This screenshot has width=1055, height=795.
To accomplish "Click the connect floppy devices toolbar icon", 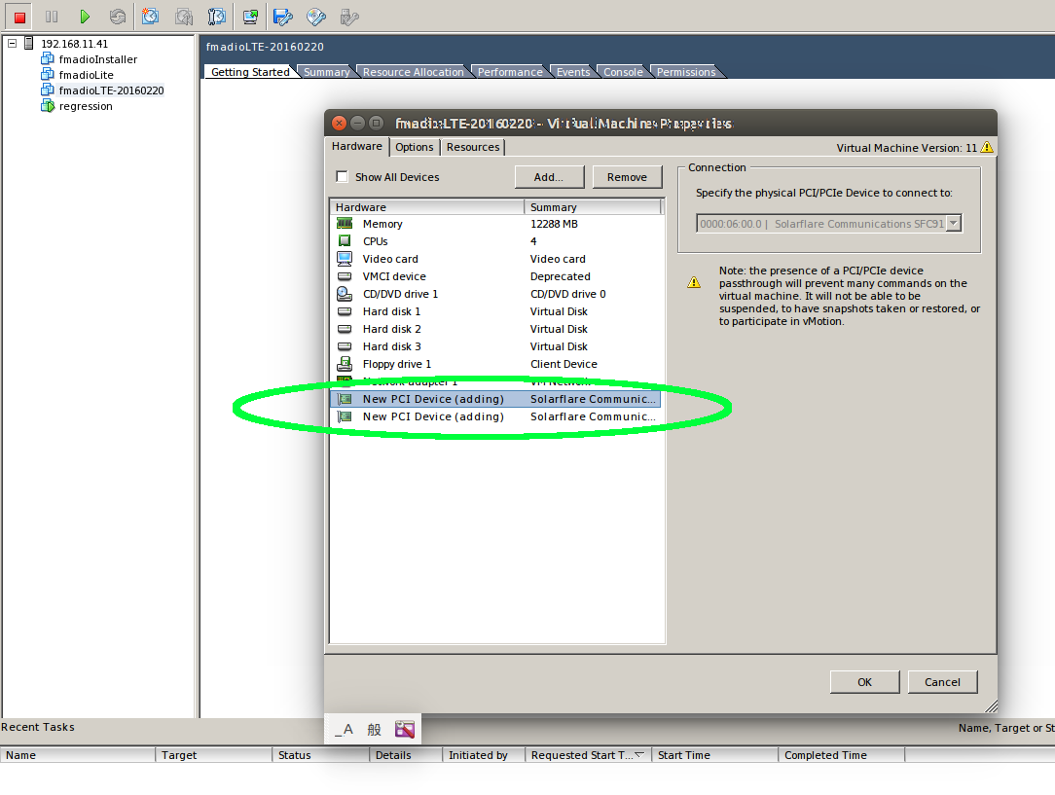I will point(282,16).
